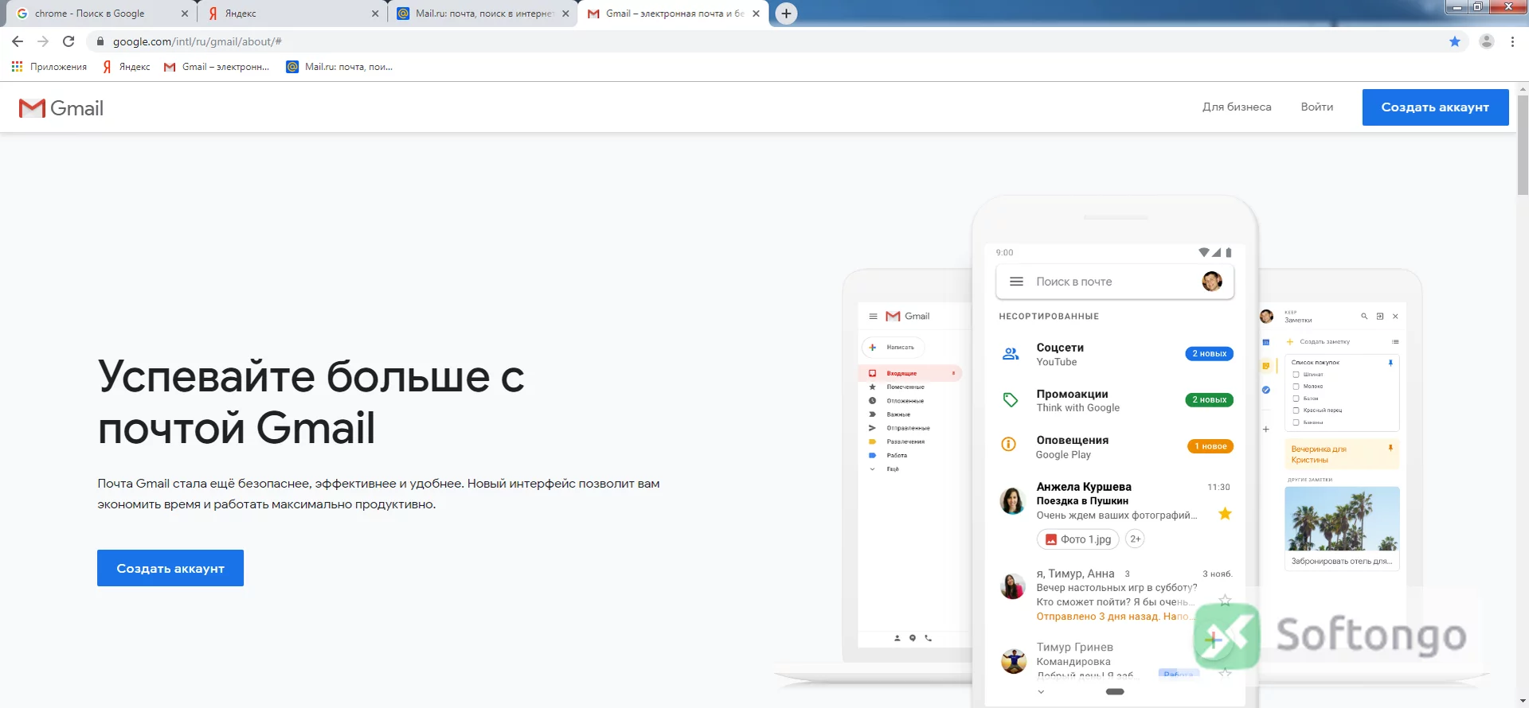Click the palm trees photo thumbnail
The height and width of the screenshot is (708, 1529).
pyautogui.click(x=1342, y=519)
